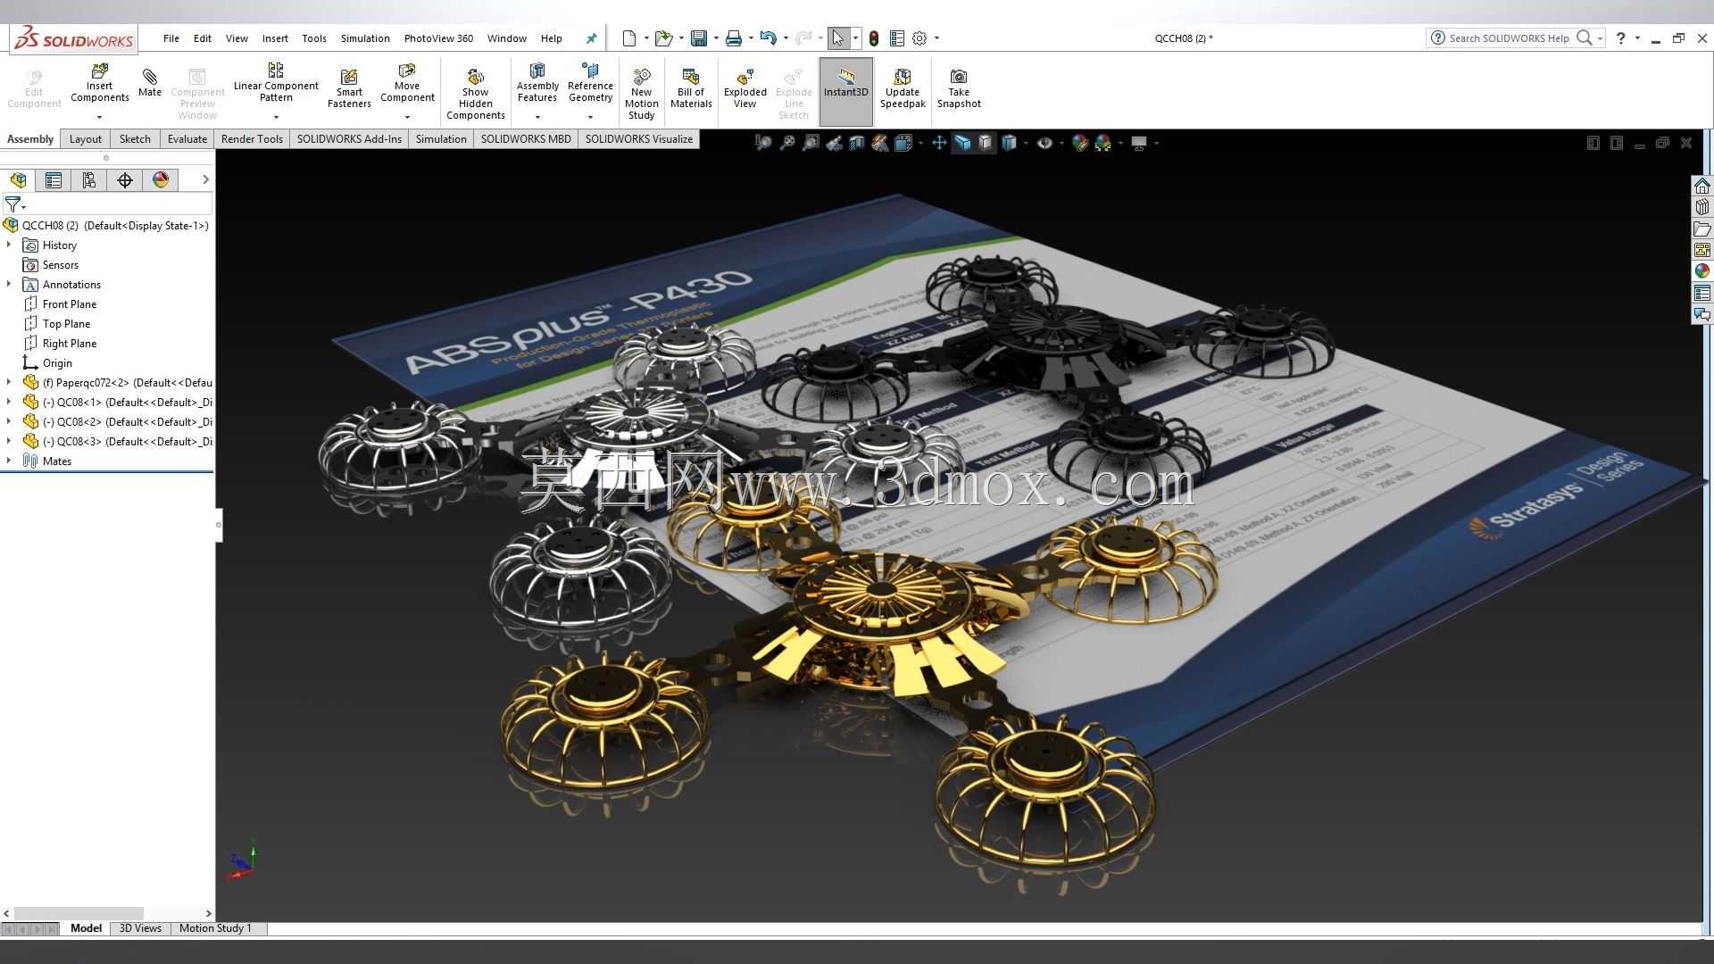This screenshot has width=1714, height=964.
Task: Open Linear Component Pattern tool
Action: tap(276, 83)
